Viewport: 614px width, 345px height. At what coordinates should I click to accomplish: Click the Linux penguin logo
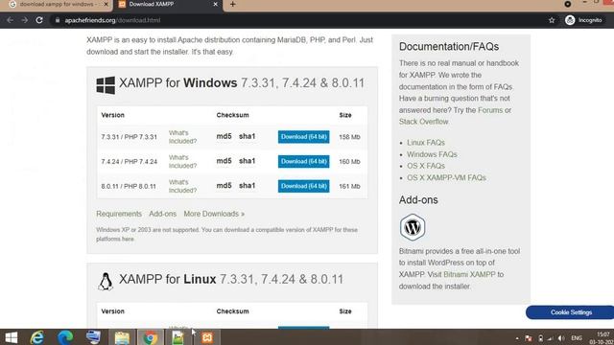(106, 281)
